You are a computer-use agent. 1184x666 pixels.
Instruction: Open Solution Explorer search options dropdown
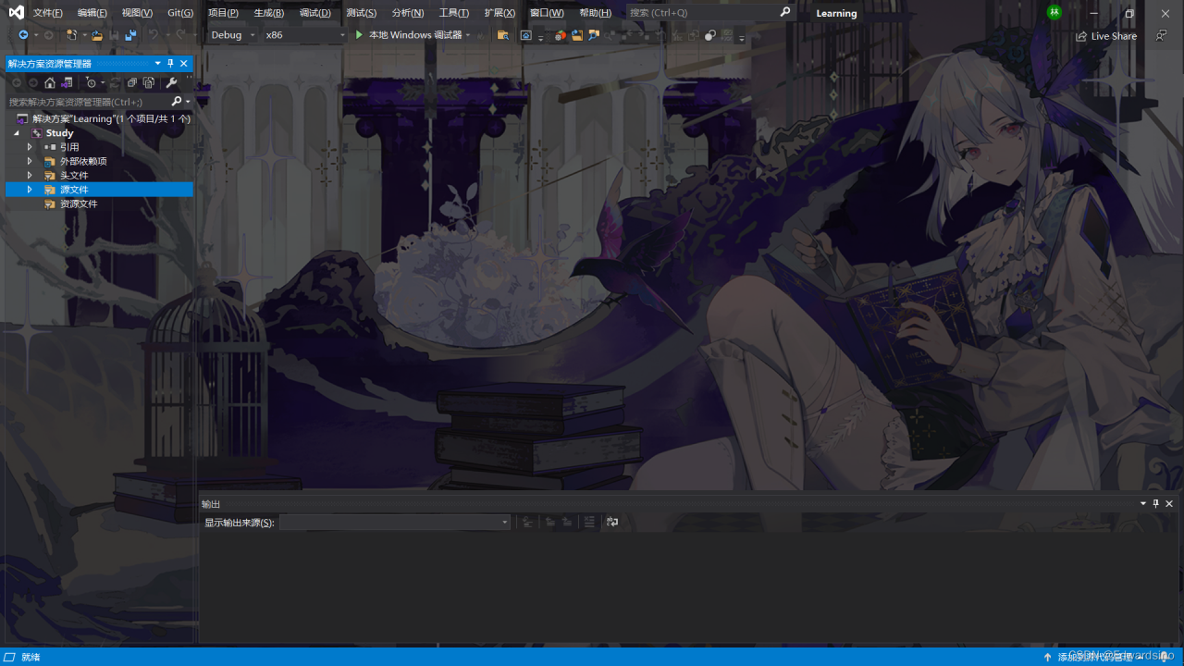coord(188,101)
